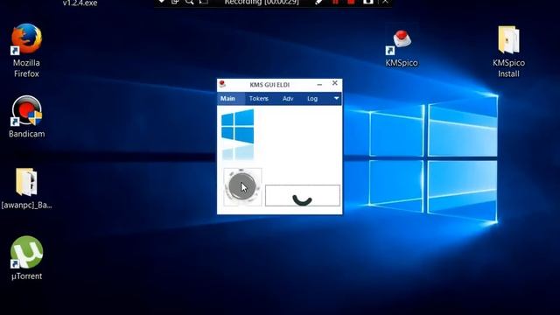Click the output box with loading spinner
The image size is (560, 315).
click(303, 195)
